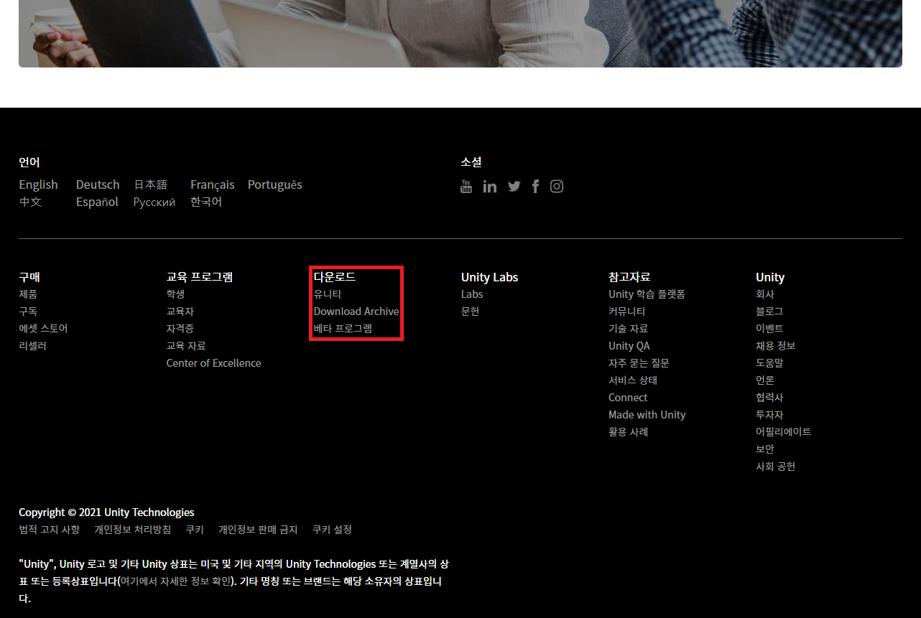This screenshot has height=618, width=921.
Task: Open Unity's YouTube channel icon
Action: click(466, 187)
